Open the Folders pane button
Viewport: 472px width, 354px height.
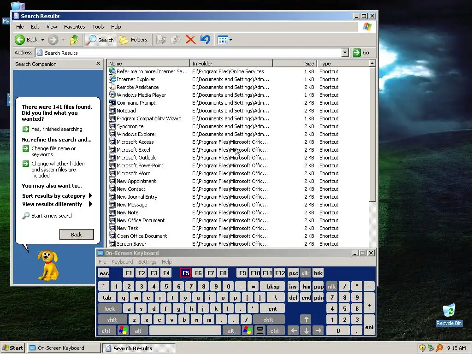click(x=133, y=40)
